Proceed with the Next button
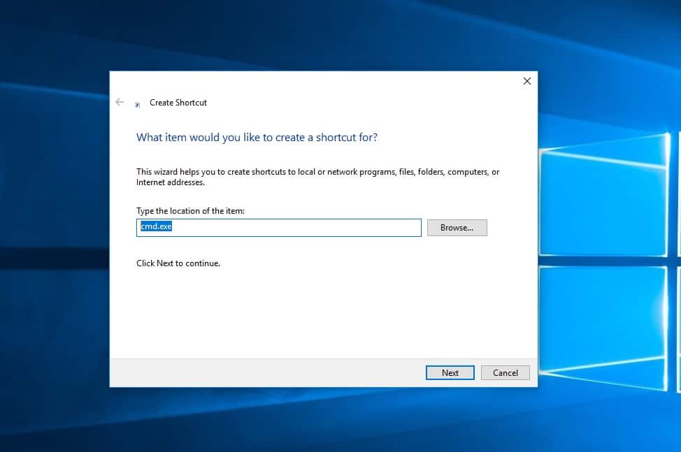The width and height of the screenshot is (681, 452). [450, 372]
